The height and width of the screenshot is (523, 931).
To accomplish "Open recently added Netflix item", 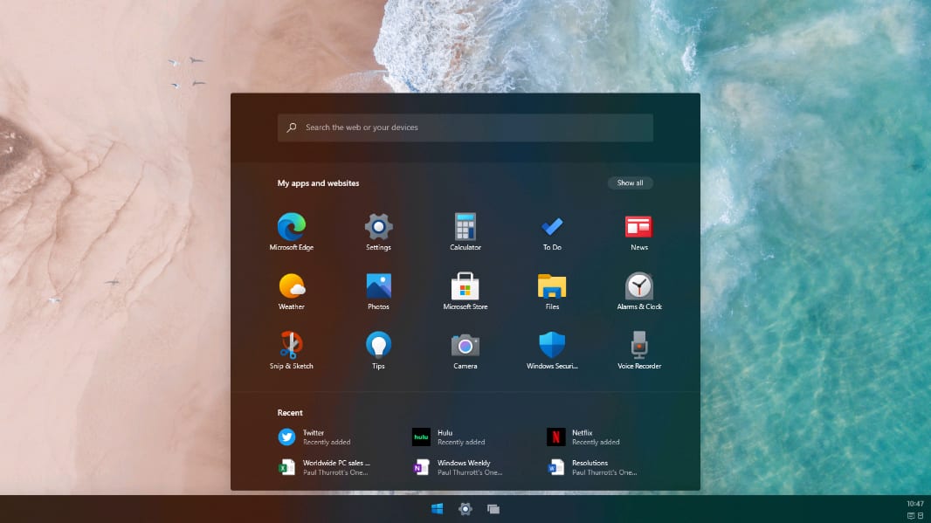I will [x=585, y=437].
